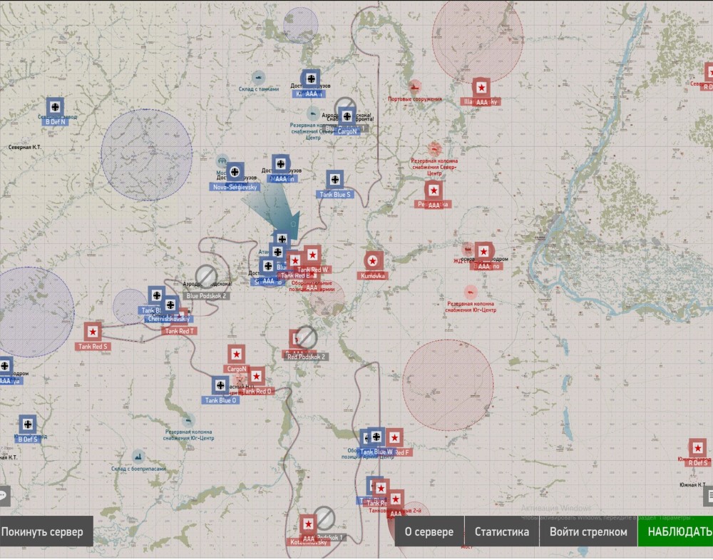Click the bridge icon above Novo-Sergievsky
Image resolution: width=713 pixels, height=560 pixels.
tap(222, 161)
